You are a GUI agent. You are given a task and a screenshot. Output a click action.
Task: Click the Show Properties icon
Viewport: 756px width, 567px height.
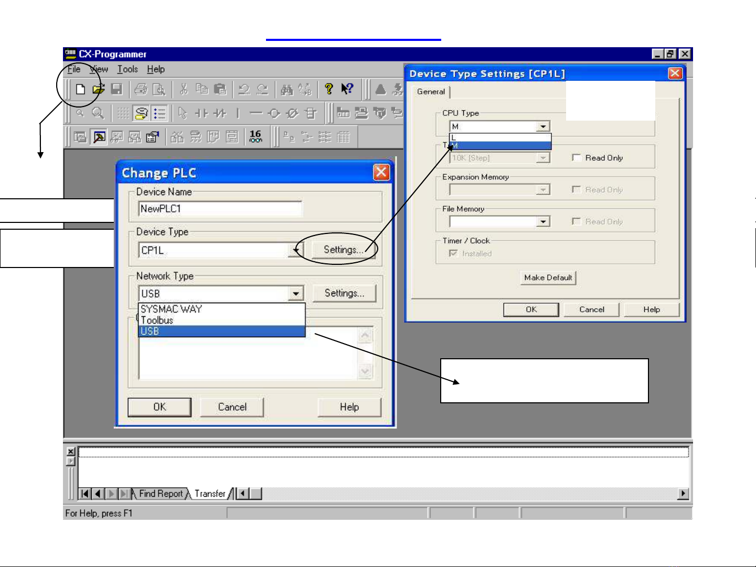pyautogui.click(x=153, y=137)
